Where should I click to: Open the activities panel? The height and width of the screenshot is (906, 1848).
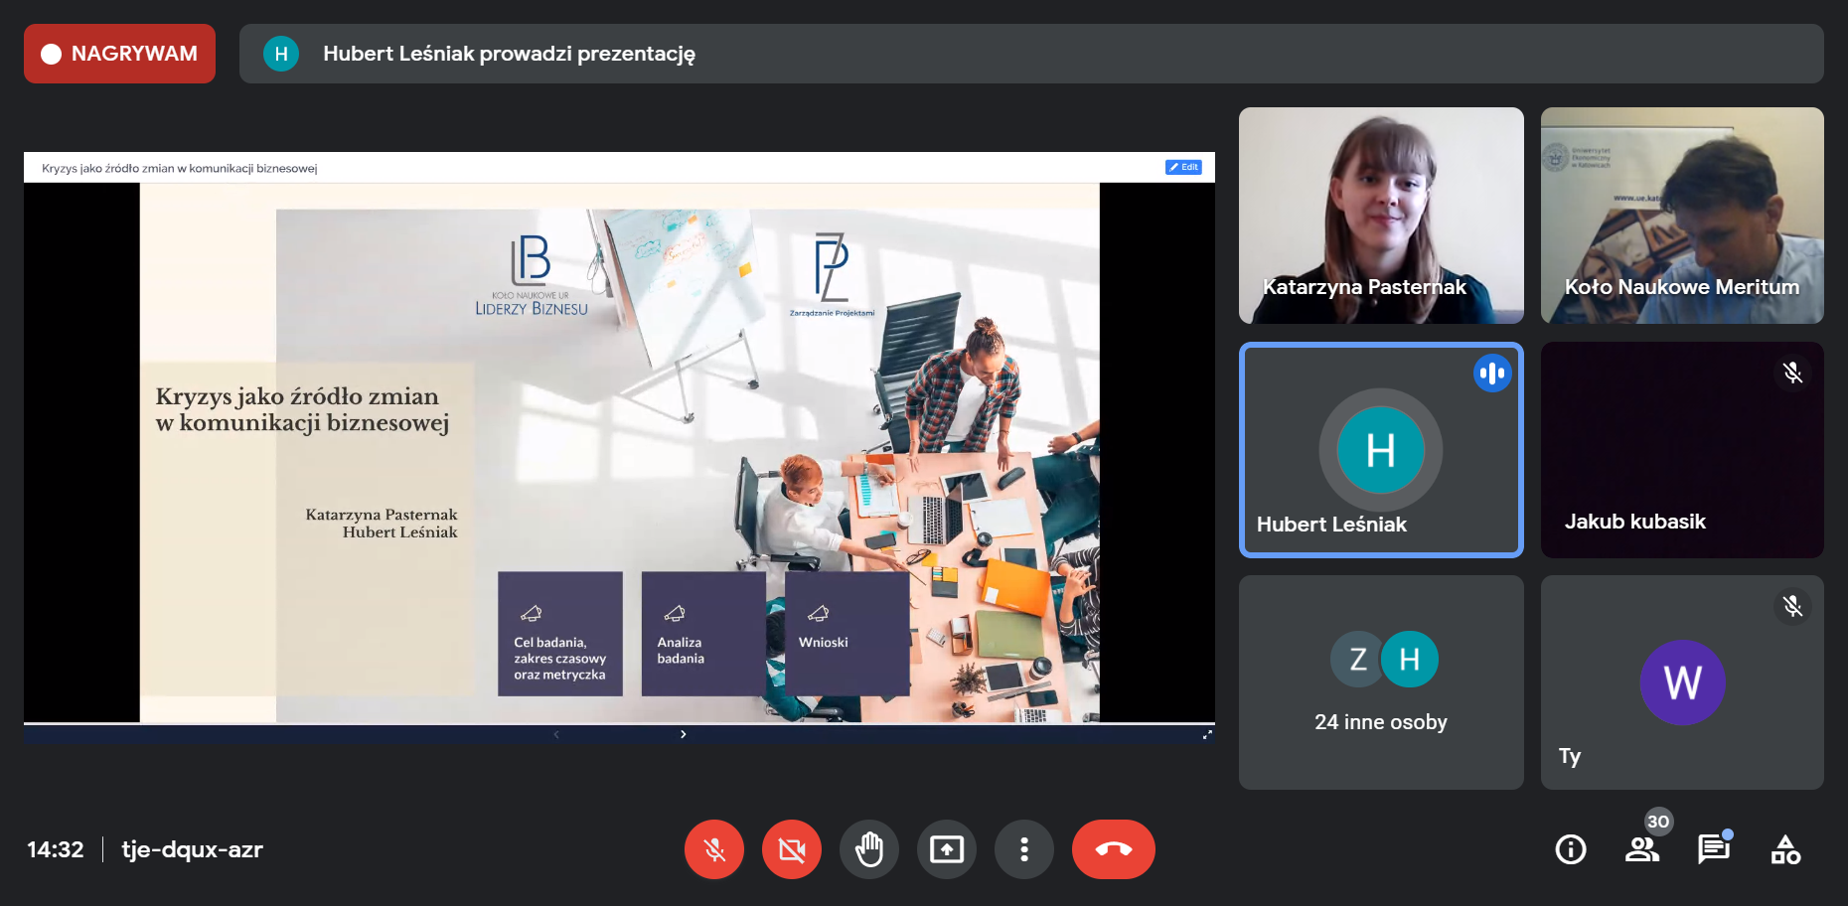tap(1784, 849)
